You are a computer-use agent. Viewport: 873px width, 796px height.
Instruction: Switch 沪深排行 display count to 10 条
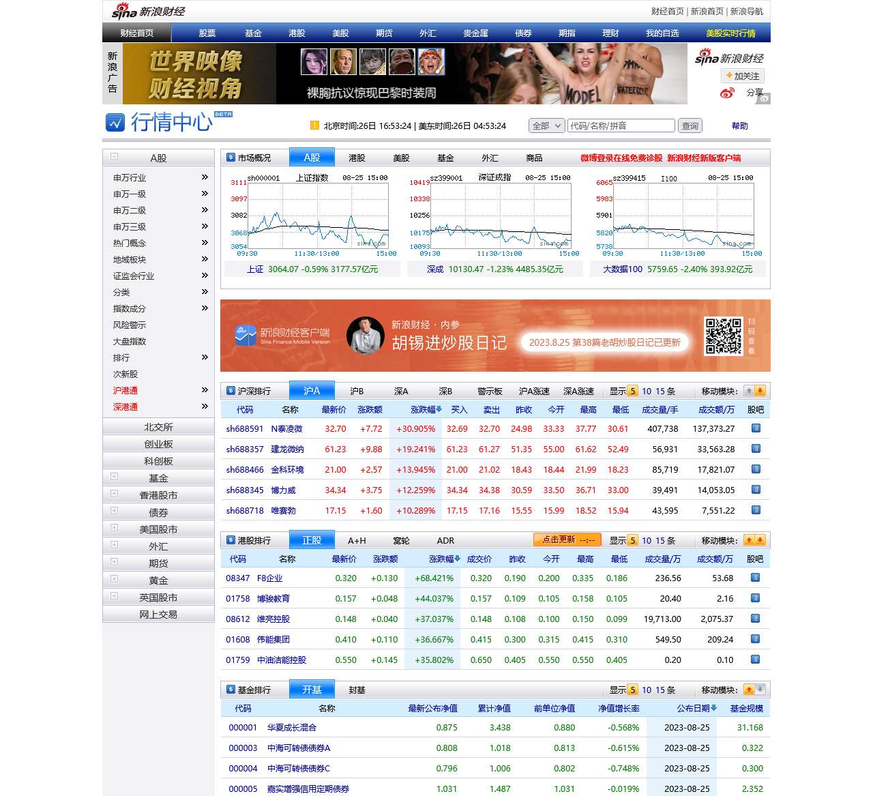(646, 391)
